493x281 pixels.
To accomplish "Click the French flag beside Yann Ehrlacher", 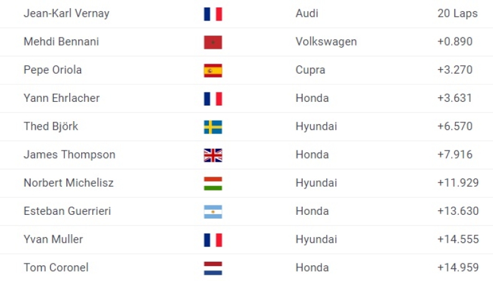I will pyautogui.click(x=213, y=99).
